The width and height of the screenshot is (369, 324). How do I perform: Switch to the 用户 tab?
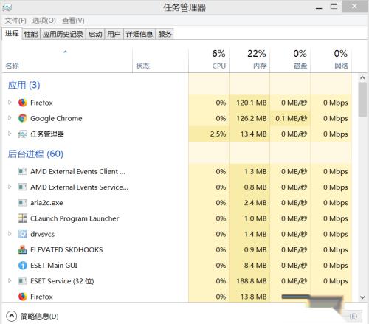(114, 34)
